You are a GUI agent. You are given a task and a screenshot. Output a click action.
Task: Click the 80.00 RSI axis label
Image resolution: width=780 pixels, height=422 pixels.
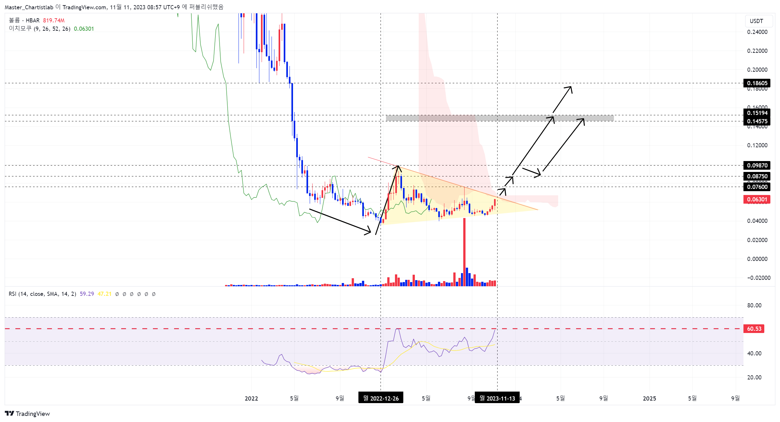click(x=754, y=305)
